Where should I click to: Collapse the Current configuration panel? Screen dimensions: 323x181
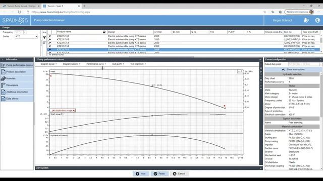pyautogui.click(x=320, y=59)
